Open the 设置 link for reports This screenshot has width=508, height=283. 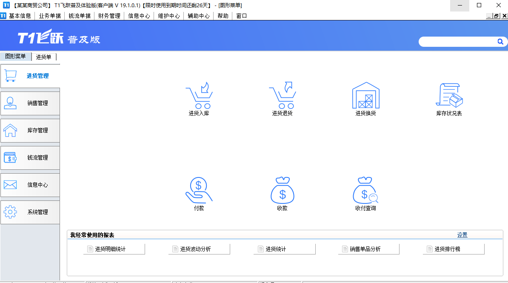[x=462, y=235]
